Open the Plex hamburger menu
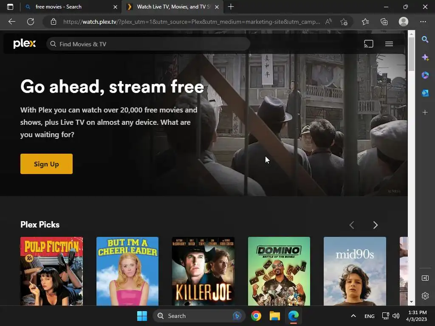 click(x=389, y=44)
